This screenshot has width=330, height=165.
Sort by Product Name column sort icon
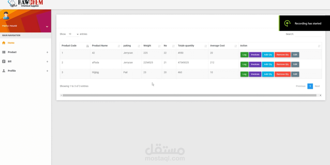(x=119, y=46)
